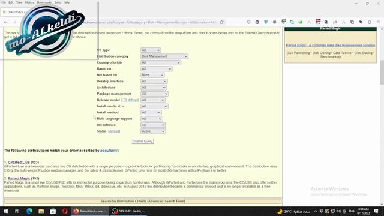Open the Parted Magic hard disk solution ad link

331,46
